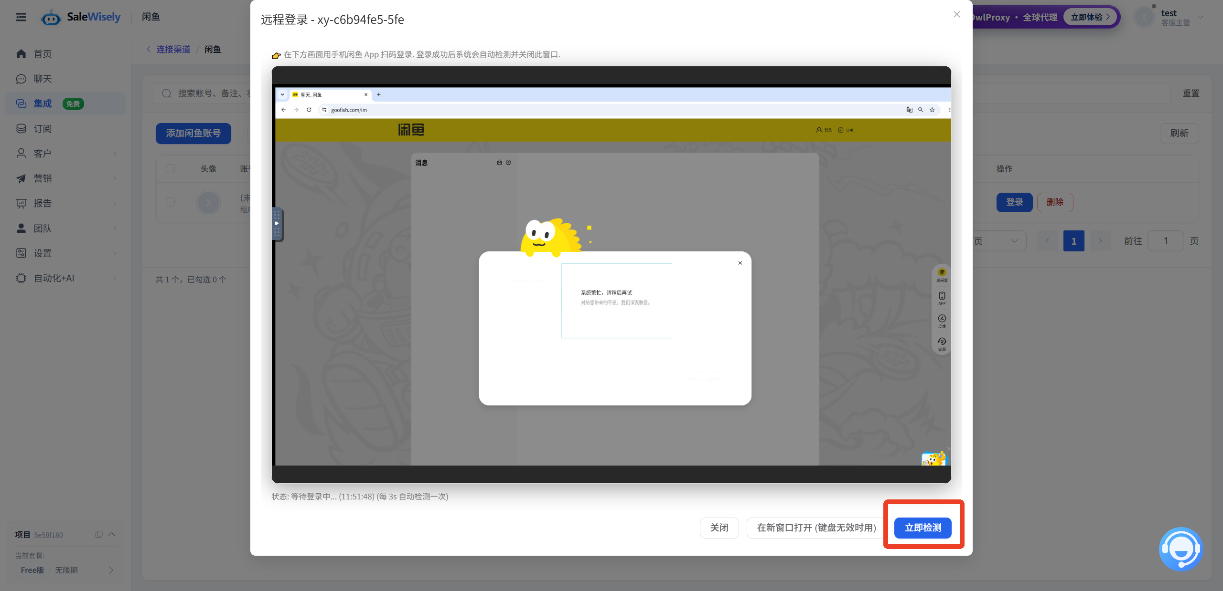Go back in the remote browser

click(284, 110)
